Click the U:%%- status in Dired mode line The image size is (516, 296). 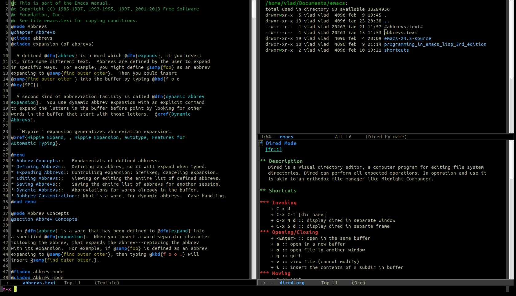pos(267,137)
